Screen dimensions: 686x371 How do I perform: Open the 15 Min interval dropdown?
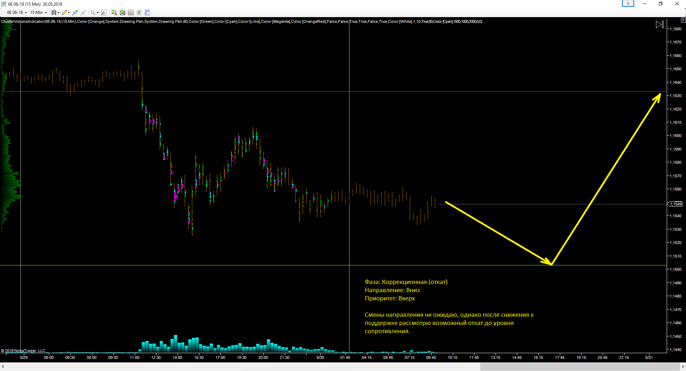point(38,12)
